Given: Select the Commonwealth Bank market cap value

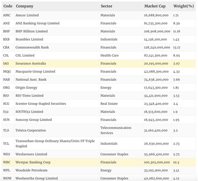Looking at the screenshot, I should tap(157, 47).
